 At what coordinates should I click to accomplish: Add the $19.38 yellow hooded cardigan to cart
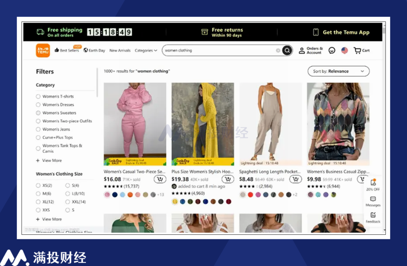coord(228,179)
